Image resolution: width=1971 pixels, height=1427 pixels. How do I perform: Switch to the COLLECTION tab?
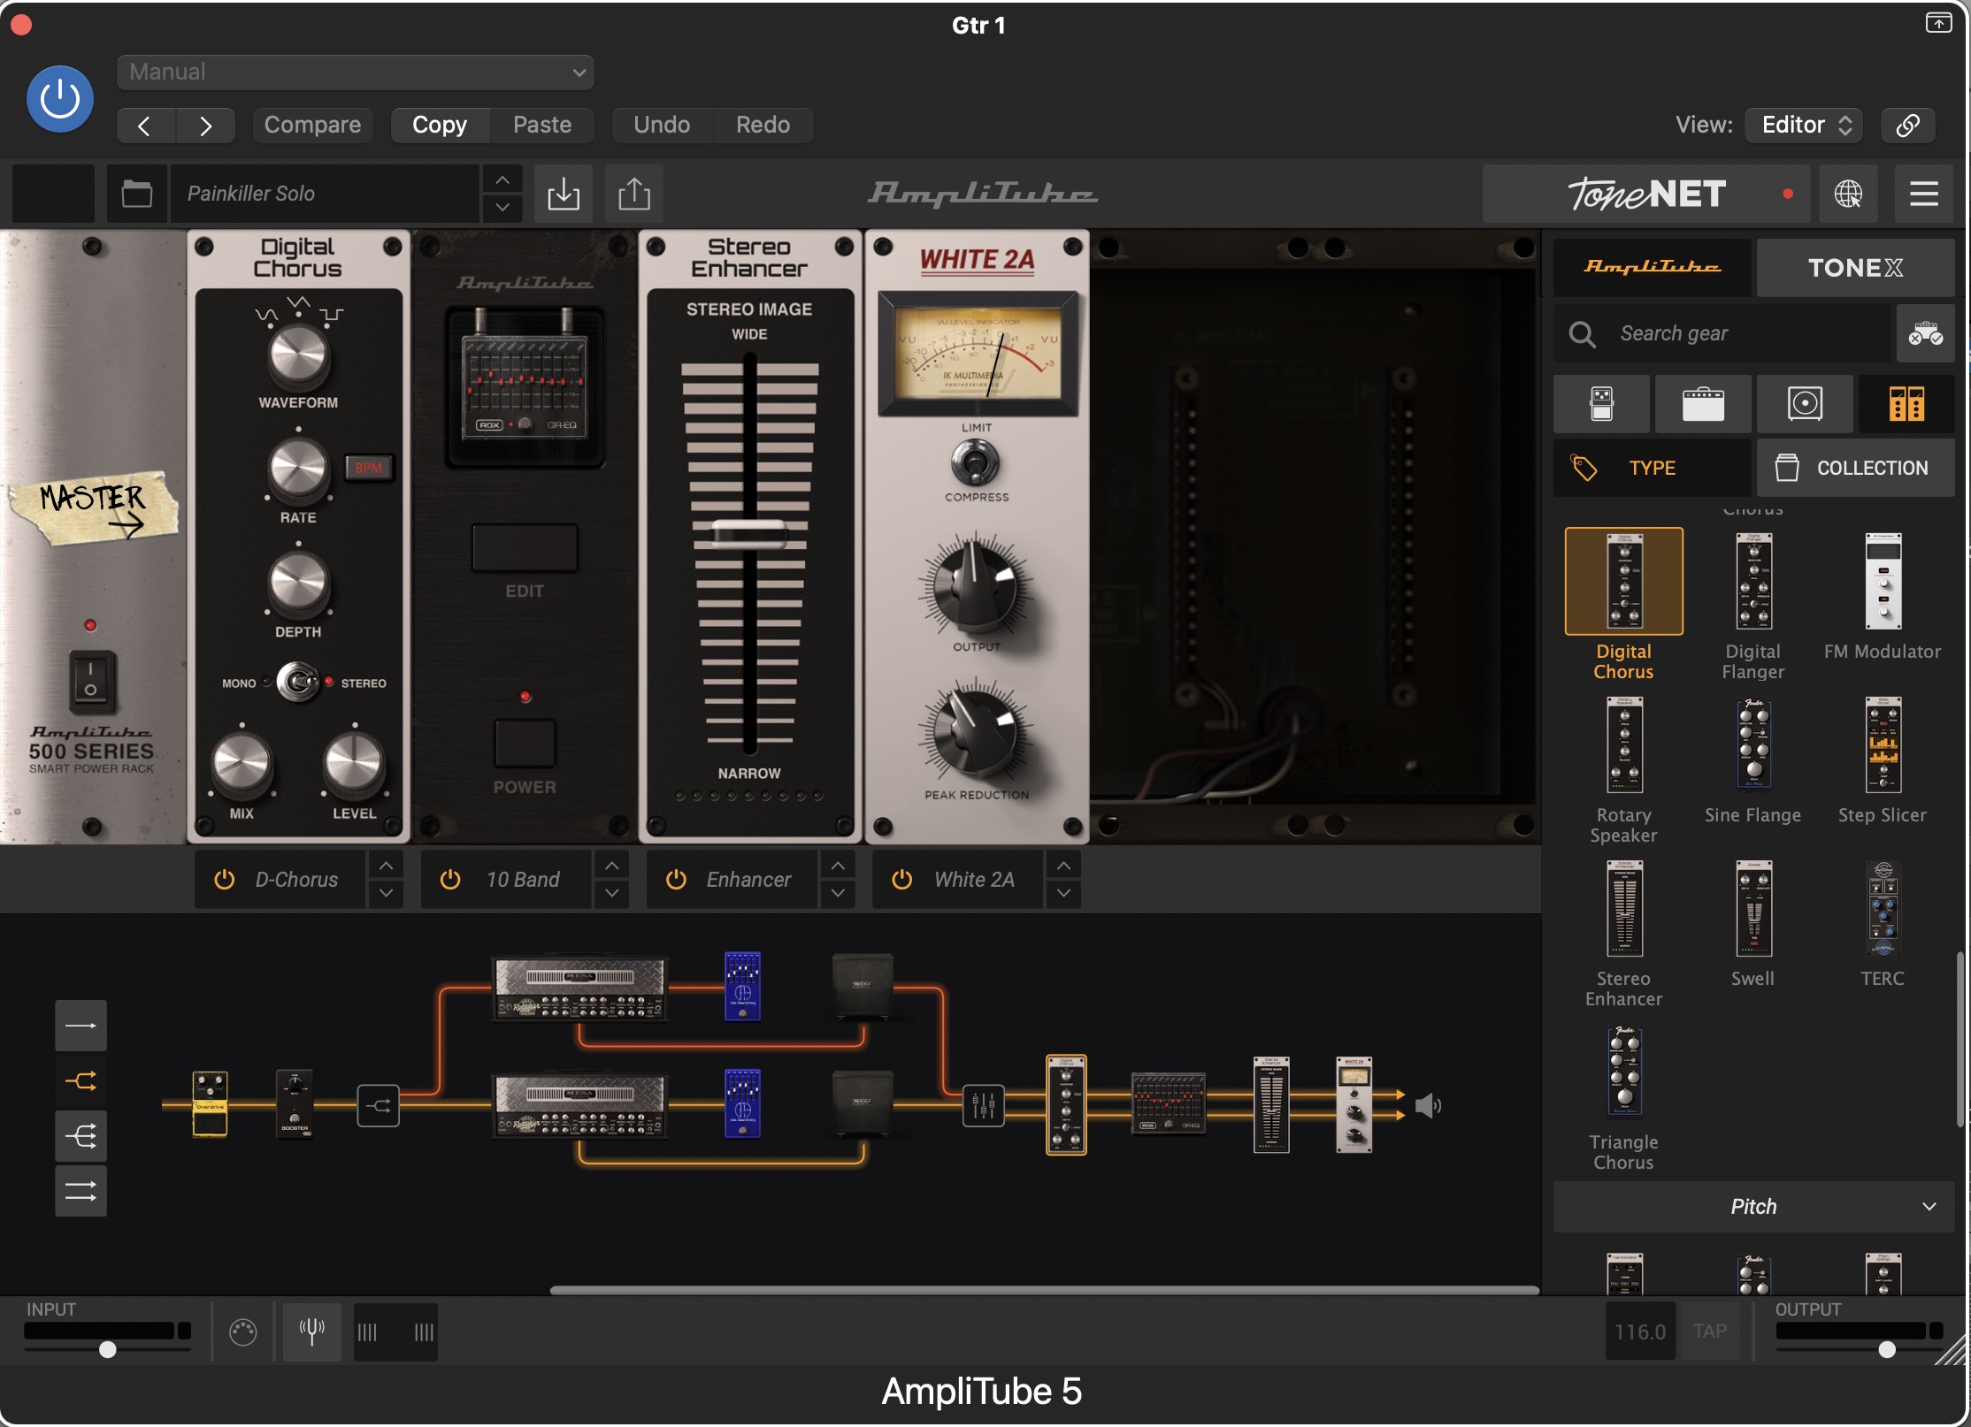coord(1855,468)
